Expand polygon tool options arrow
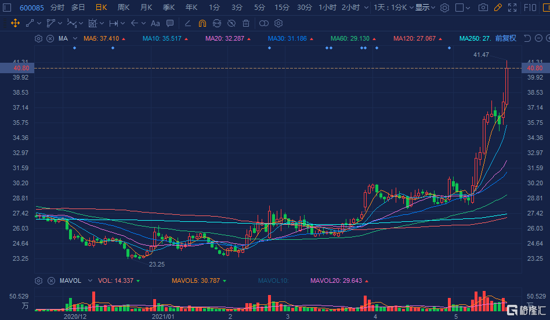The width and height of the screenshot is (550, 320). (x=60, y=23)
